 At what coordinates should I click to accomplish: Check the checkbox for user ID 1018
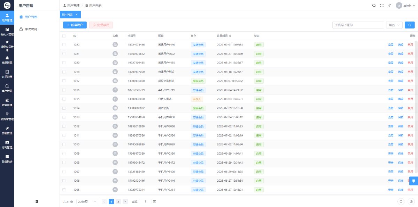tap(64, 72)
